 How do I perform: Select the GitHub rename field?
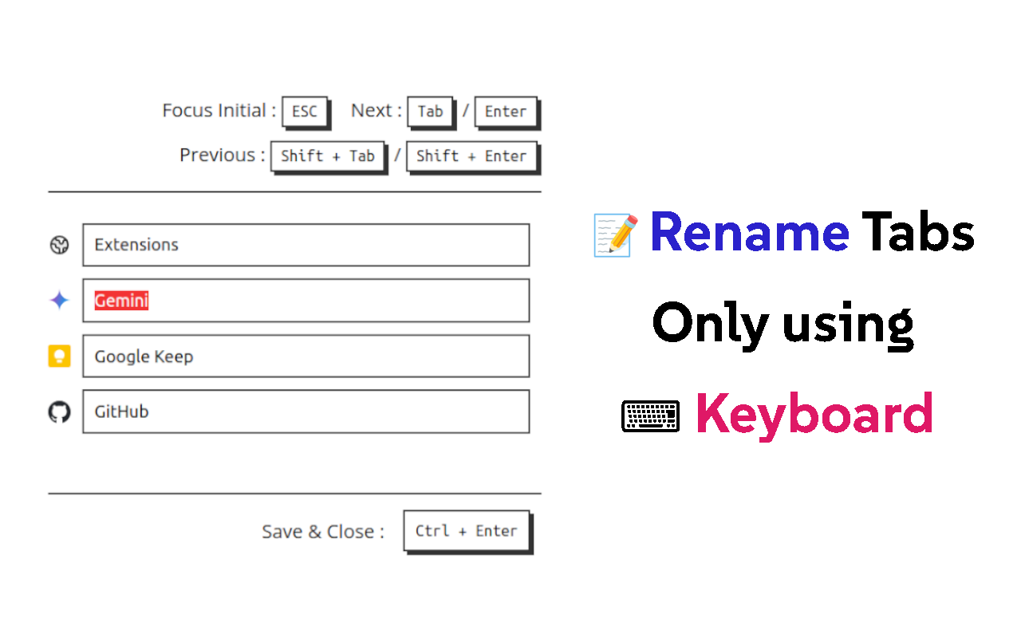(x=306, y=412)
